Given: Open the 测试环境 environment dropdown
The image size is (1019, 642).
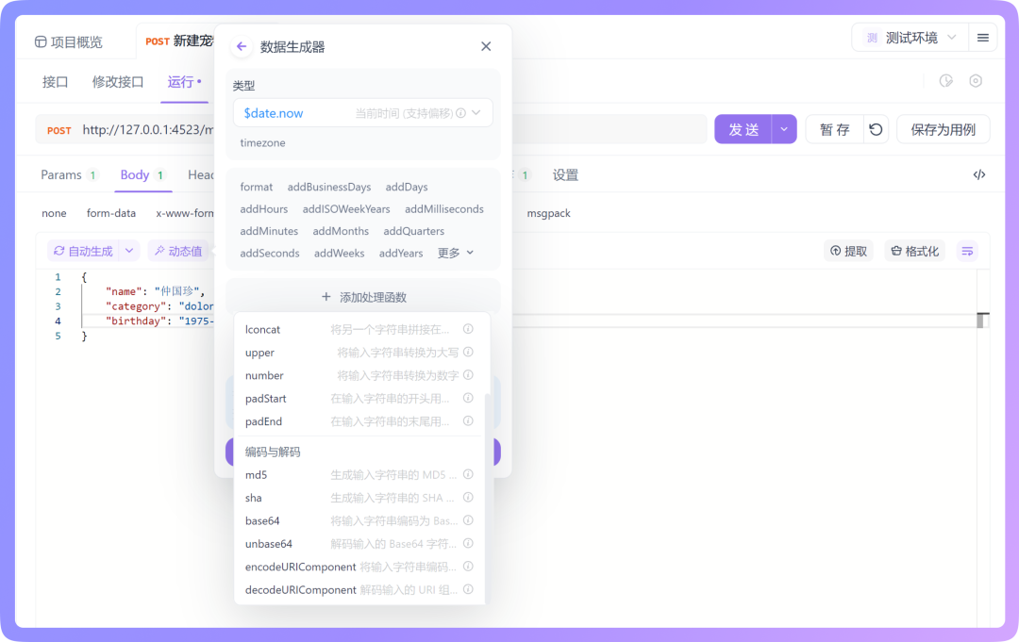Looking at the screenshot, I should [x=909, y=37].
